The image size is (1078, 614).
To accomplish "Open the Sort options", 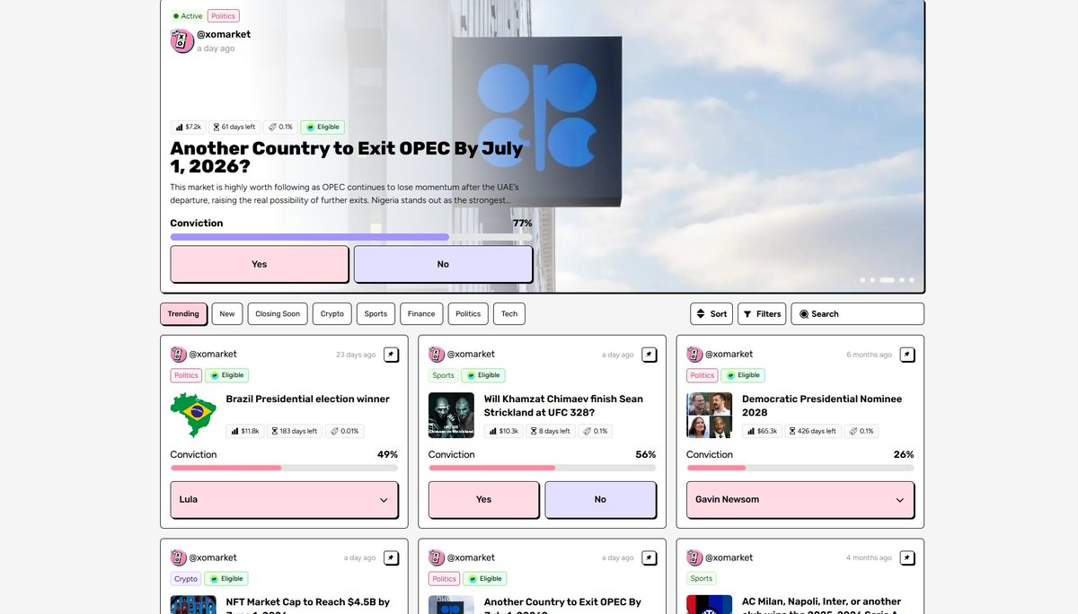I will pos(711,314).
